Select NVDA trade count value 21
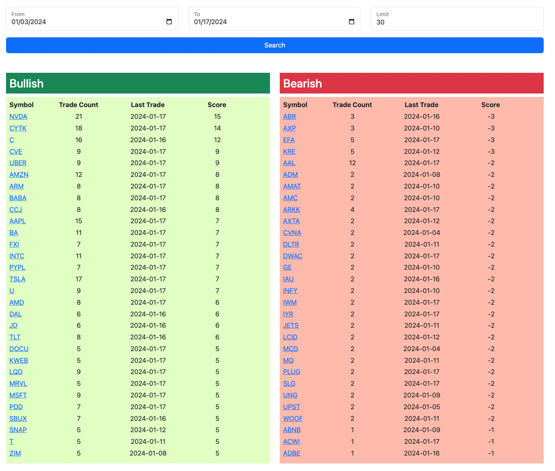 pos(78,117)
